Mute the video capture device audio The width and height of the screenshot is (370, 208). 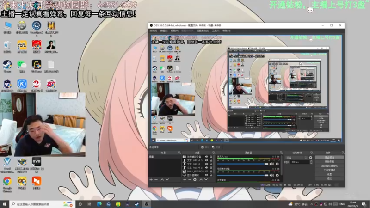(x=271, y=175)
